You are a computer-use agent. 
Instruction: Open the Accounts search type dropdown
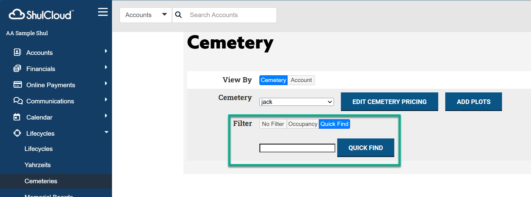point(146,15)
